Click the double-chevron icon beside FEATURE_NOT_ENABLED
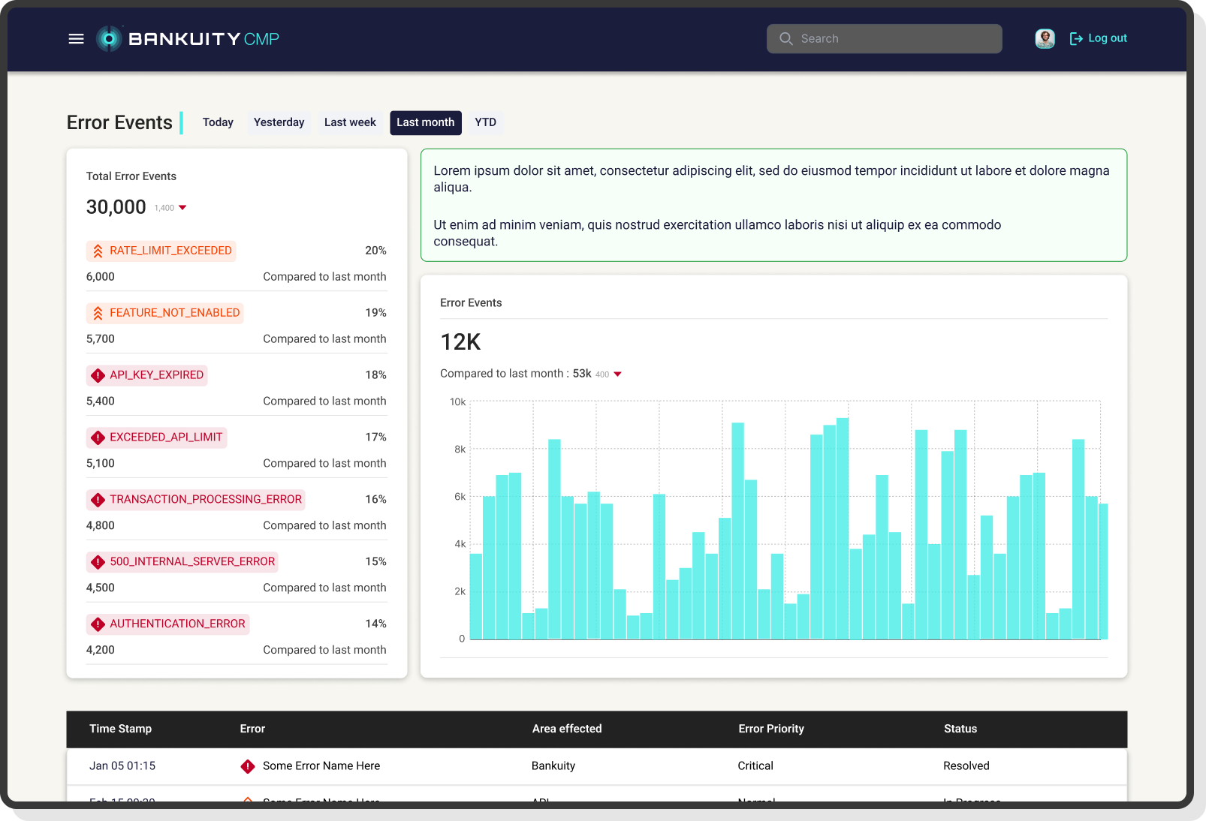1206x821 pixels. pyautogui.click(x=98, y=313)
